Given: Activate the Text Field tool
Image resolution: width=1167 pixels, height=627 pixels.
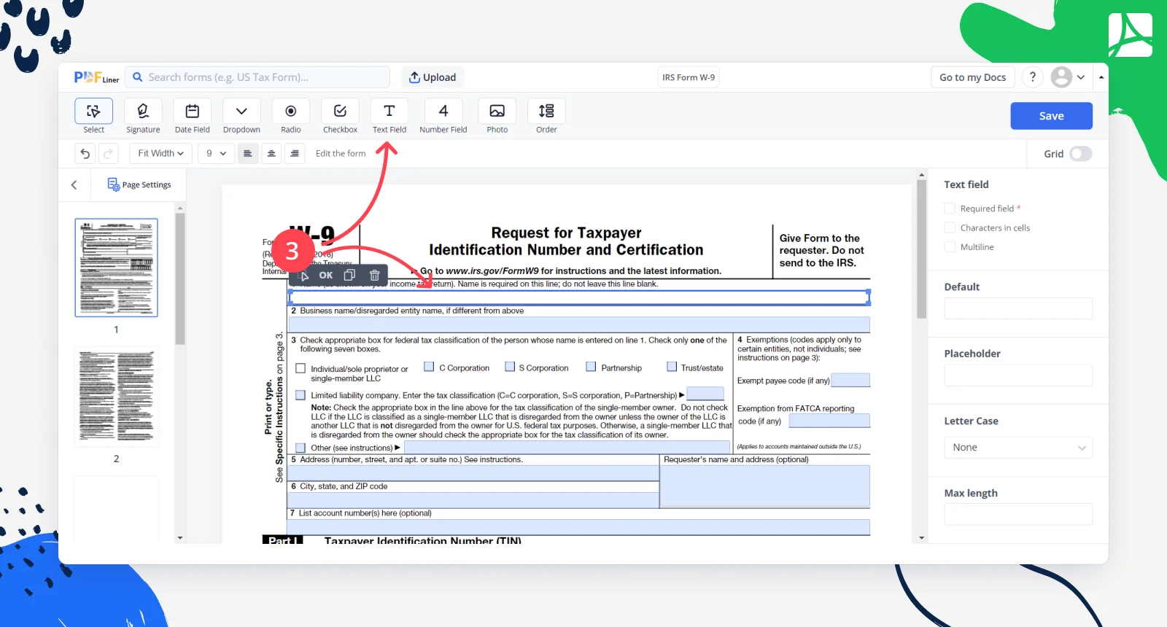Looking at the screenshot, I should (x=389, y=117).
